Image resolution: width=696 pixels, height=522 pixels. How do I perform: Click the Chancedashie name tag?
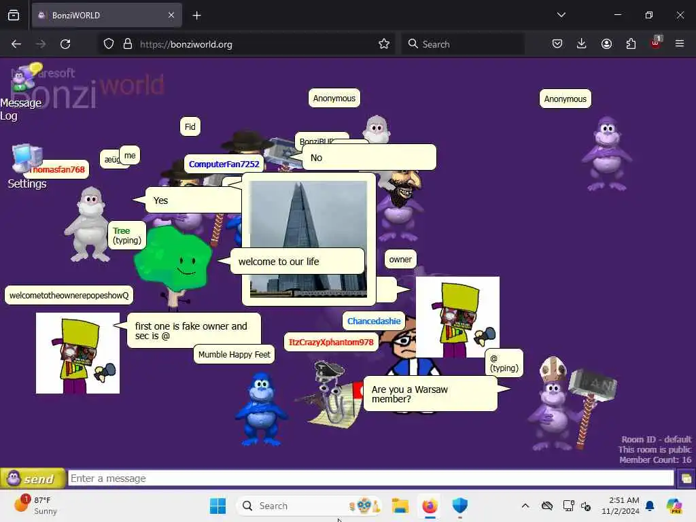tap(374, 321)
